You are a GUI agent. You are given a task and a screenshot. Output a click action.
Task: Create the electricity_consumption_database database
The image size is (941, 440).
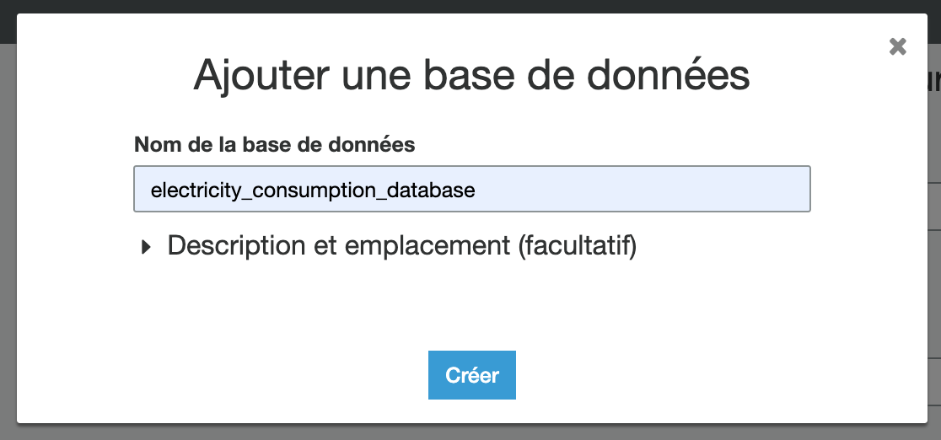click(x=471, y=375)
